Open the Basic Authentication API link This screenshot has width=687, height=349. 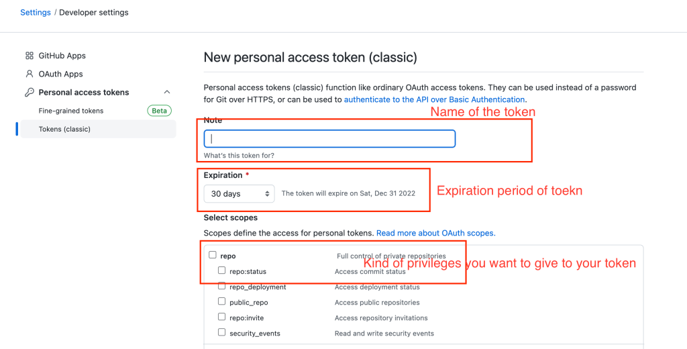[434, 99]
